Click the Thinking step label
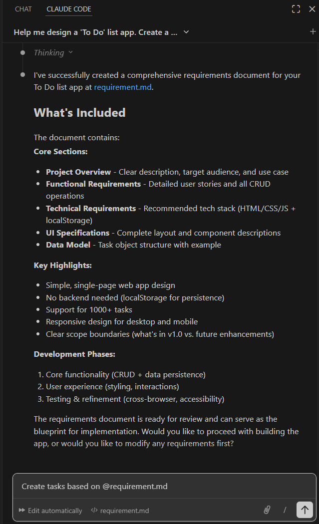319x524 pixels. (x=49, y=52)
